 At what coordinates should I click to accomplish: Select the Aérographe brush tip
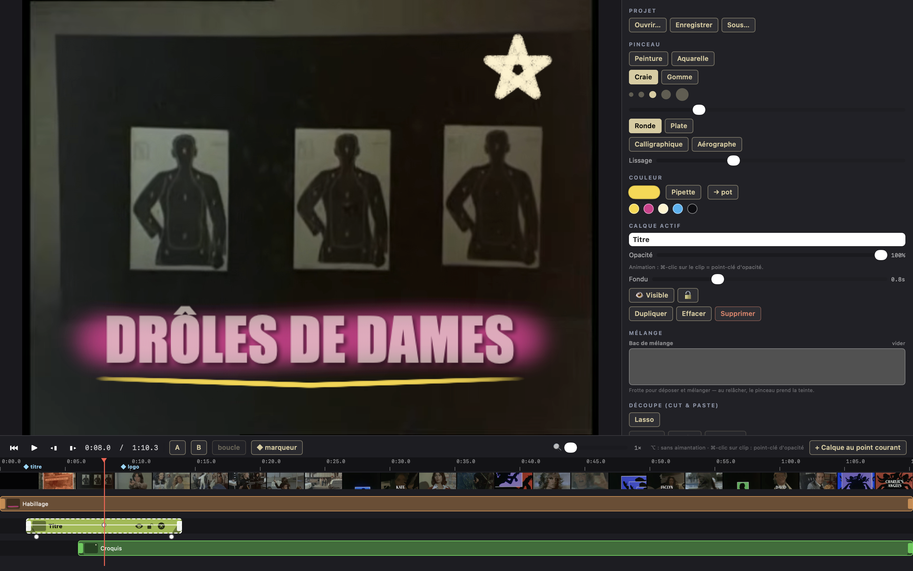click(x=716, y=144)
